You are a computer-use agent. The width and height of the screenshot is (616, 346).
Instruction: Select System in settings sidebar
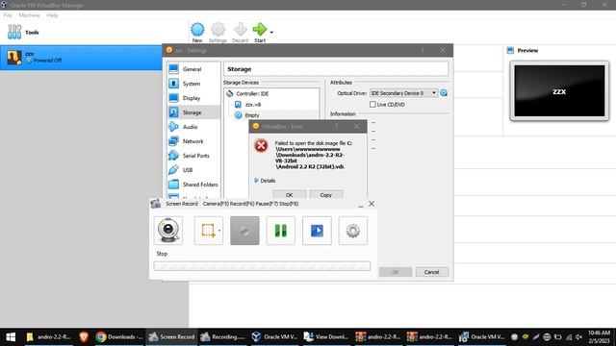(x=193, y=84)
